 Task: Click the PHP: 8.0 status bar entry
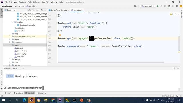pos(165,96)
